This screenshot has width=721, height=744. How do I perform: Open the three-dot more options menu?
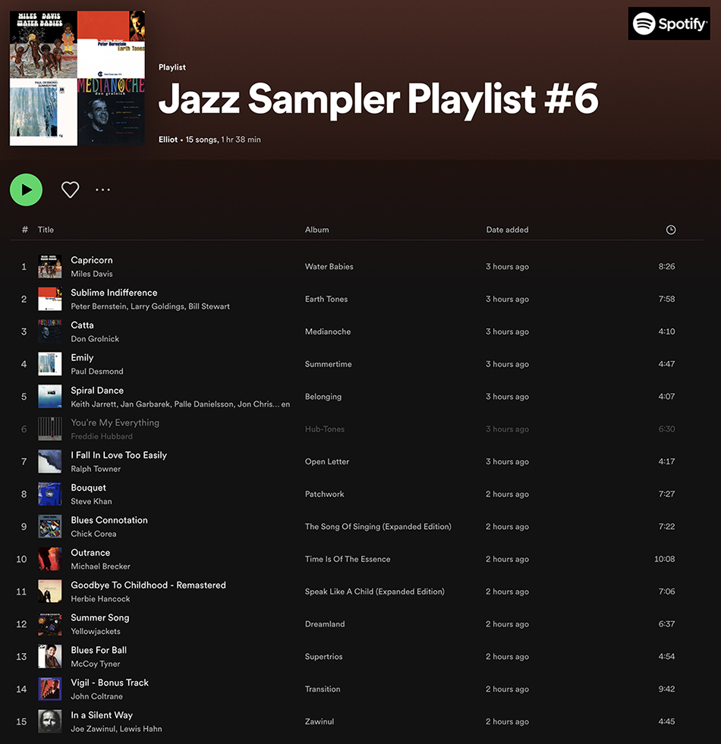tap(102, 190)
